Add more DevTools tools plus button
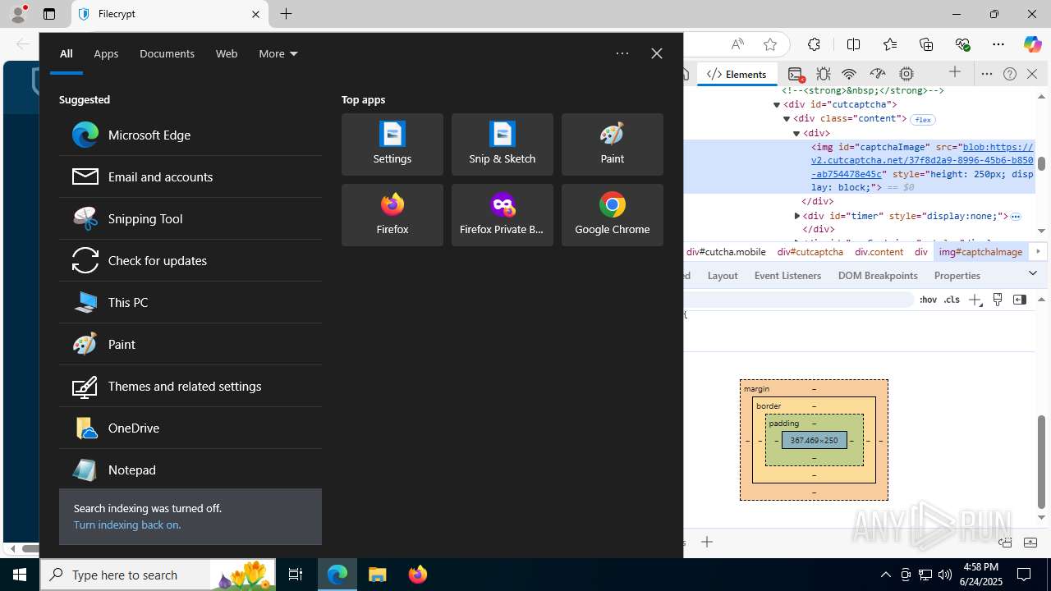 click(955, 73)
